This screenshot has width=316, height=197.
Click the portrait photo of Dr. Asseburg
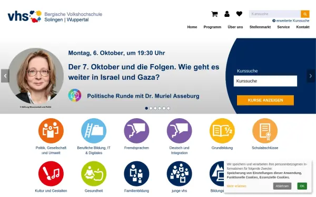click(36, 76)
